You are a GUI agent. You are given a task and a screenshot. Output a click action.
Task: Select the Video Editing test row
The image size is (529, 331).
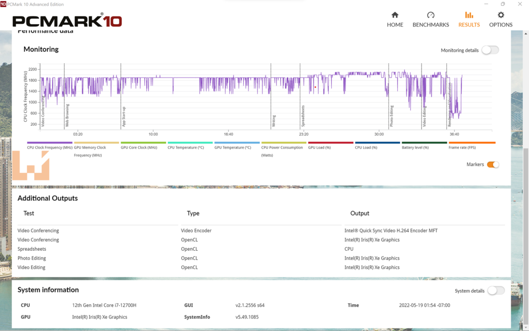[261, 267]
